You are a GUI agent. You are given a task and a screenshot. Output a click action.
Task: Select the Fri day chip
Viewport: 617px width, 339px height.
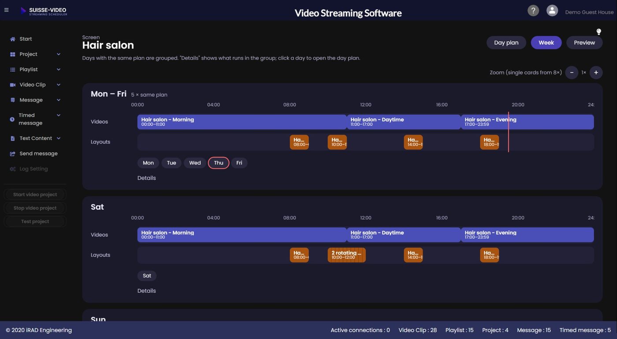coord(239,163)
